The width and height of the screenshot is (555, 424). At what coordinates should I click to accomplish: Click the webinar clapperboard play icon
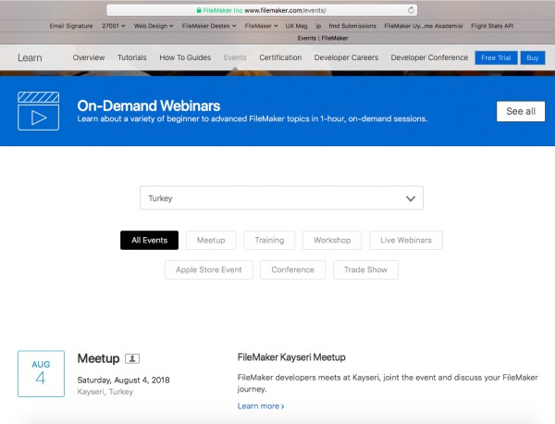(x=39, y=111)
